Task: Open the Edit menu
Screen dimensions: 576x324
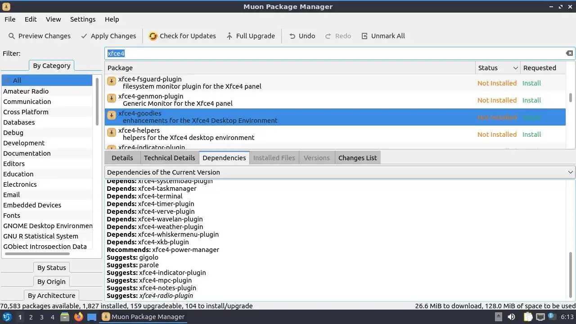Action: click(x=31, y=19)
